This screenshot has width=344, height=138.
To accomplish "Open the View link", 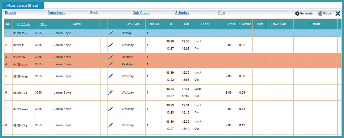I will (221, 13).
